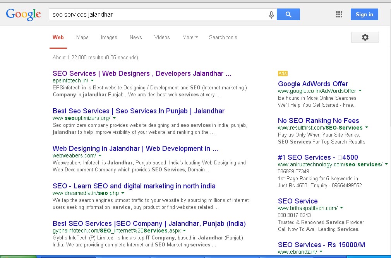Open the settings gear button

click(x=365, y=38)
